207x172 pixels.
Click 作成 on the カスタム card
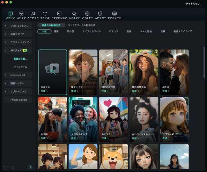[44, 91]
